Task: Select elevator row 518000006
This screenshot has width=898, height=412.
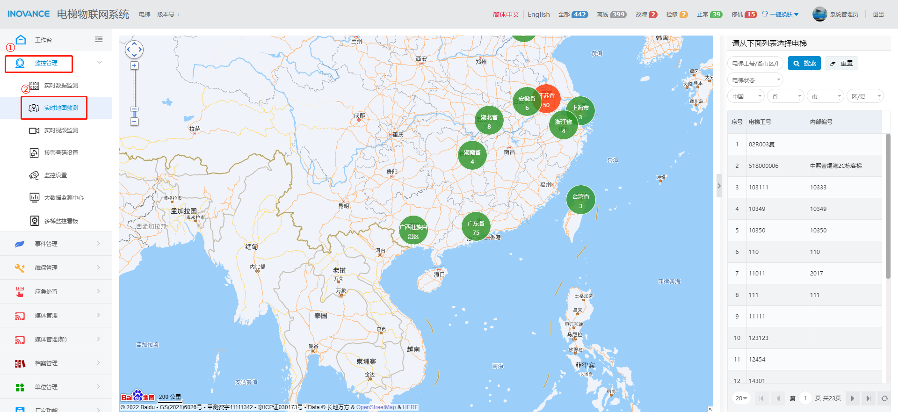Action: click(804, 166)
